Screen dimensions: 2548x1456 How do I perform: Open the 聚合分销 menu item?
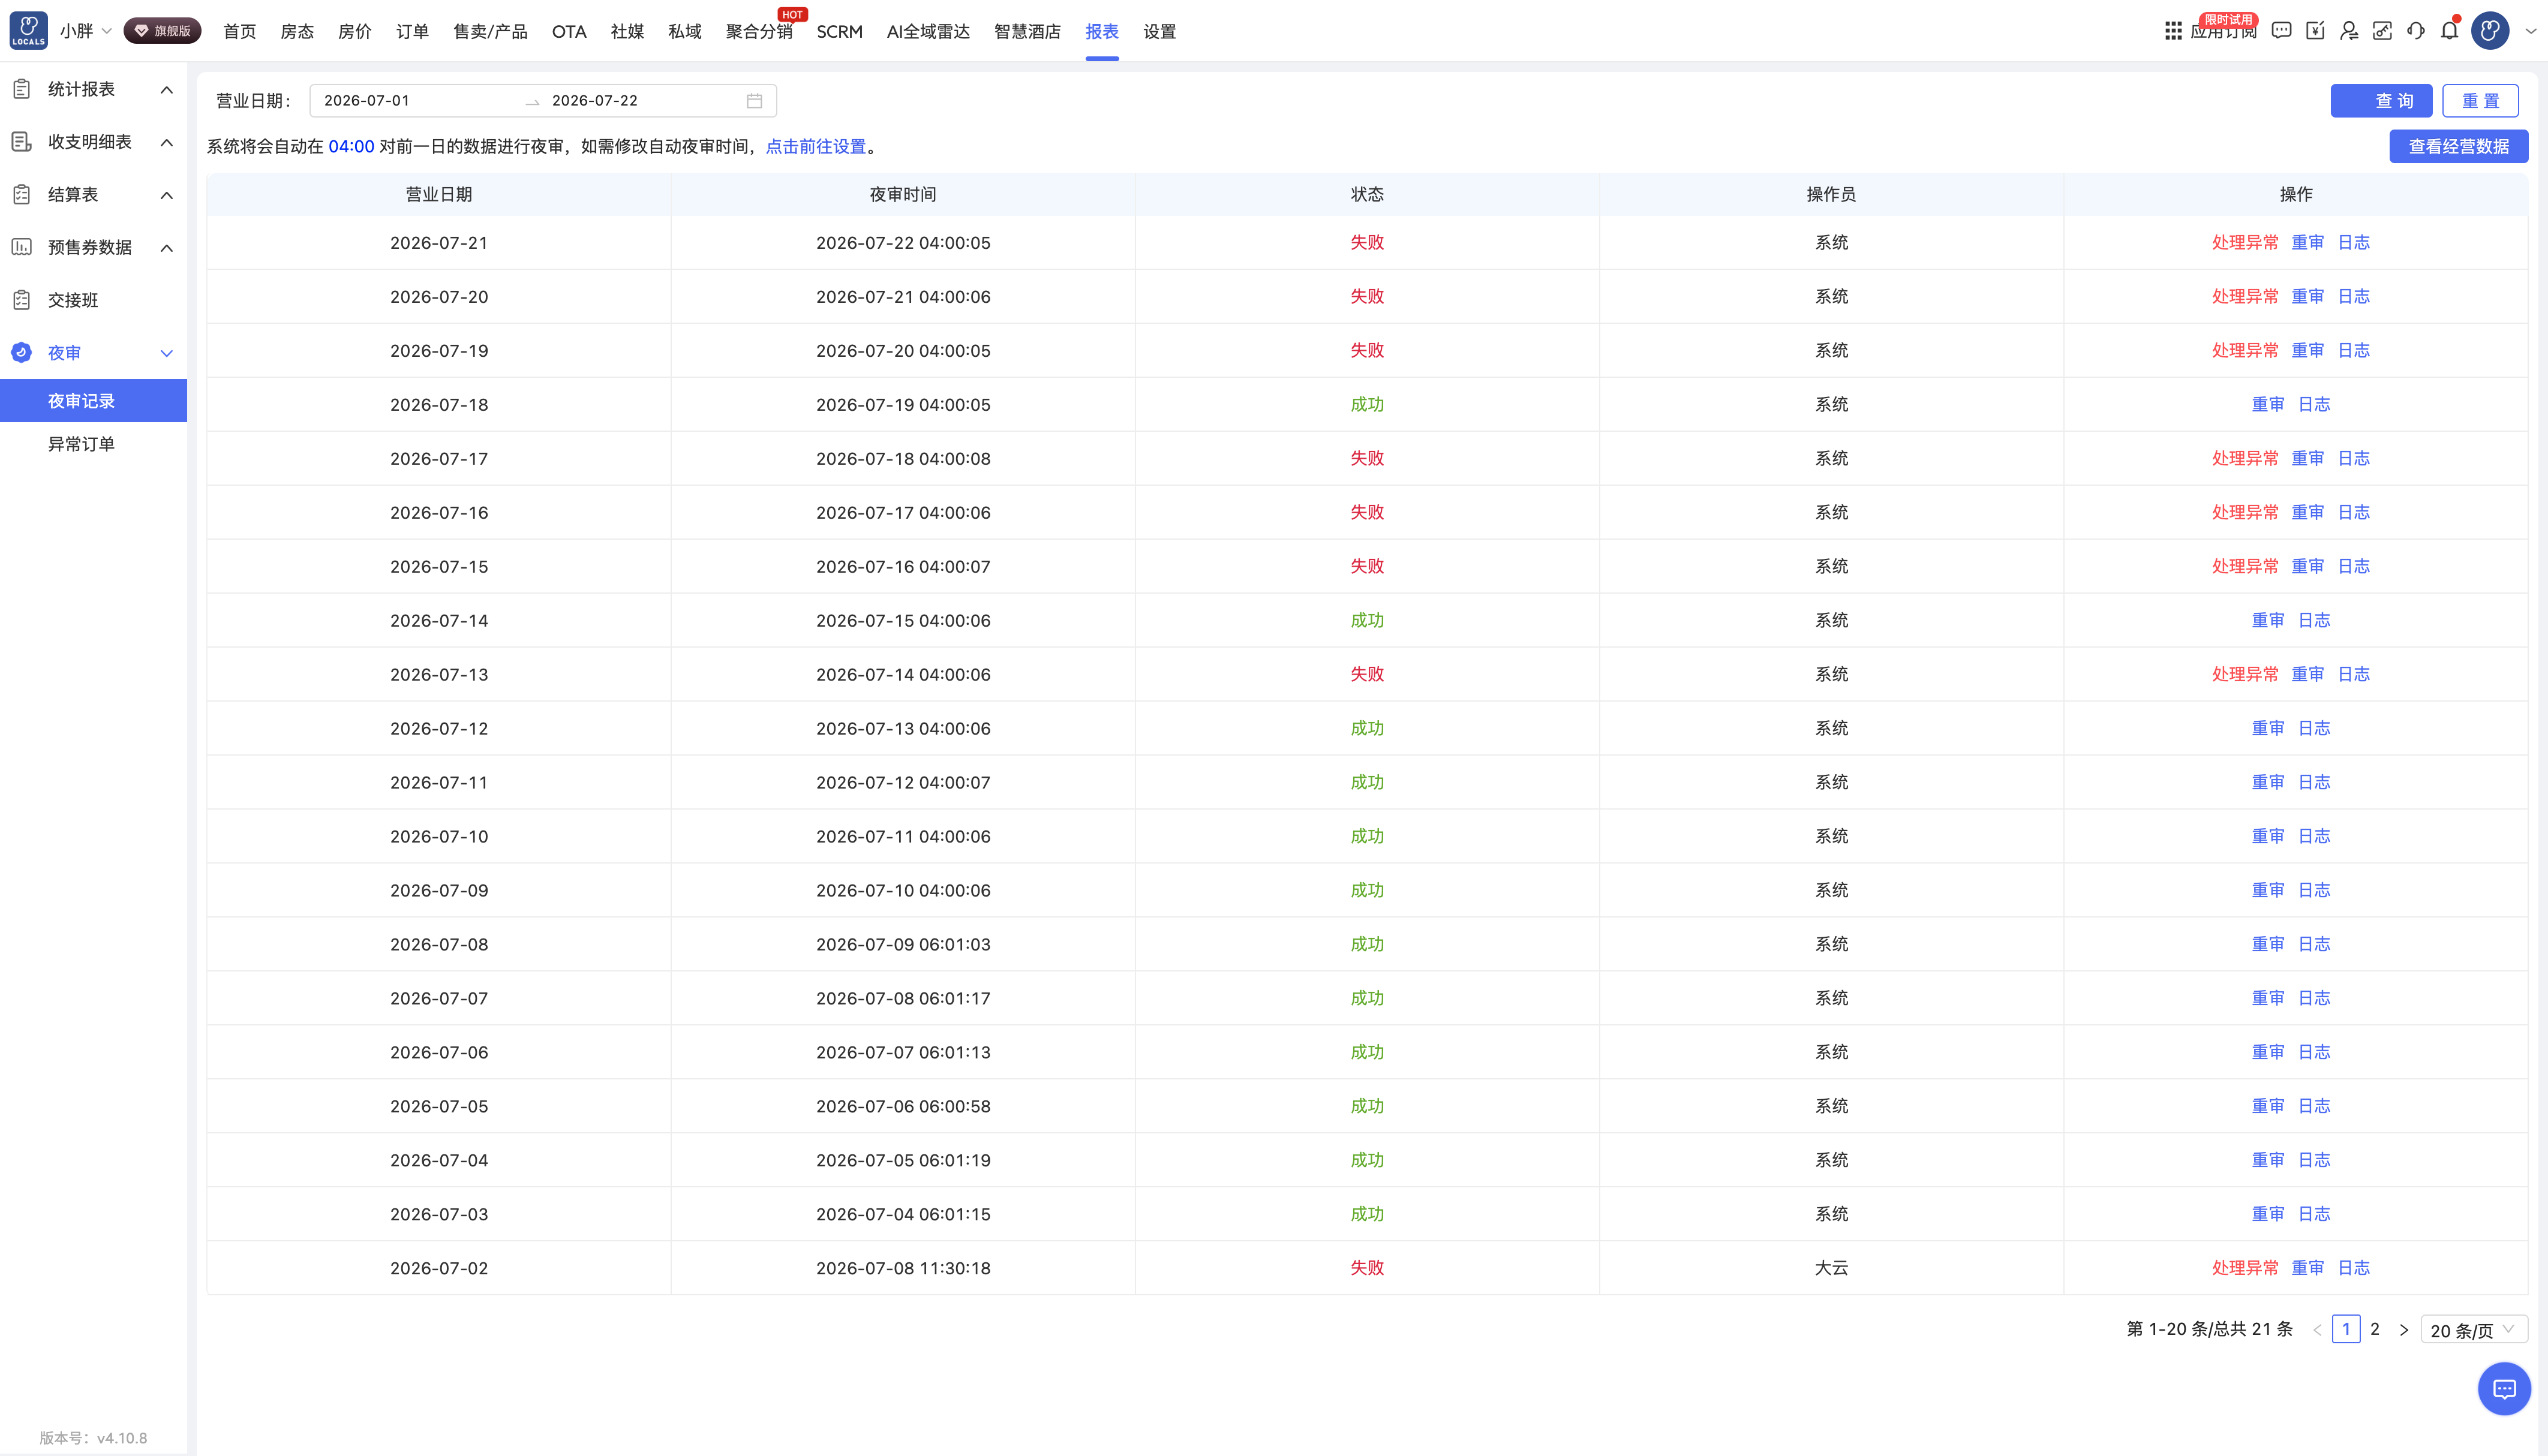click(x=759, y=32)
